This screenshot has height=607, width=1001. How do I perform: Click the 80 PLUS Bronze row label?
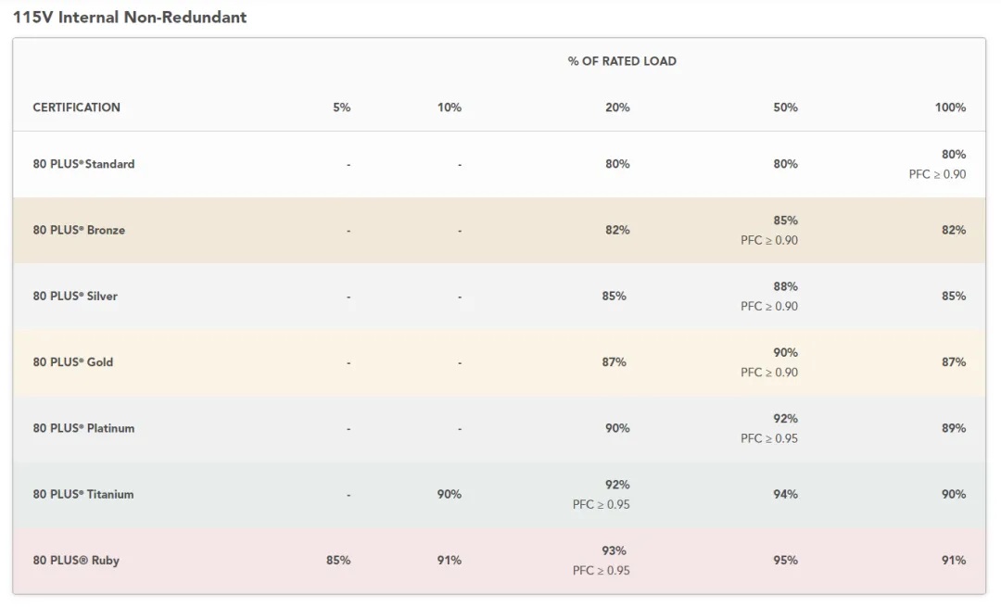79,230
